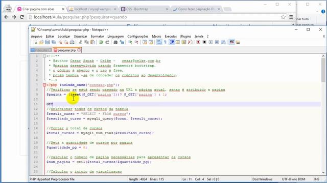Click the editor vertical scrollbar thumb

pyautogui.click(x=323, y=70)
